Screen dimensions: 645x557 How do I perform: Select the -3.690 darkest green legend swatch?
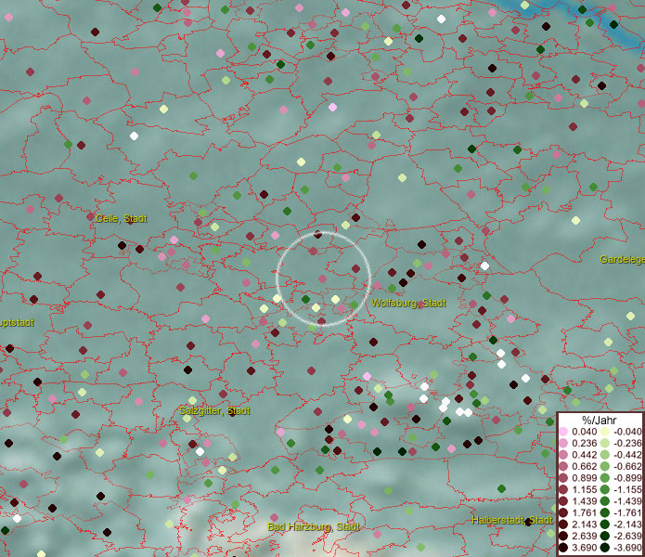(x=605, y=548)
